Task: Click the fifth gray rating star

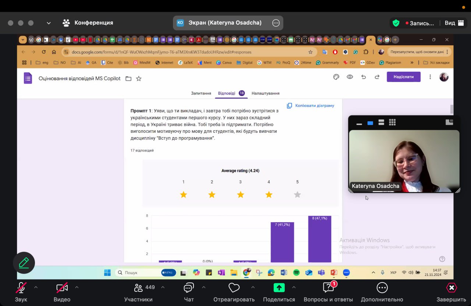Action: 297,195
